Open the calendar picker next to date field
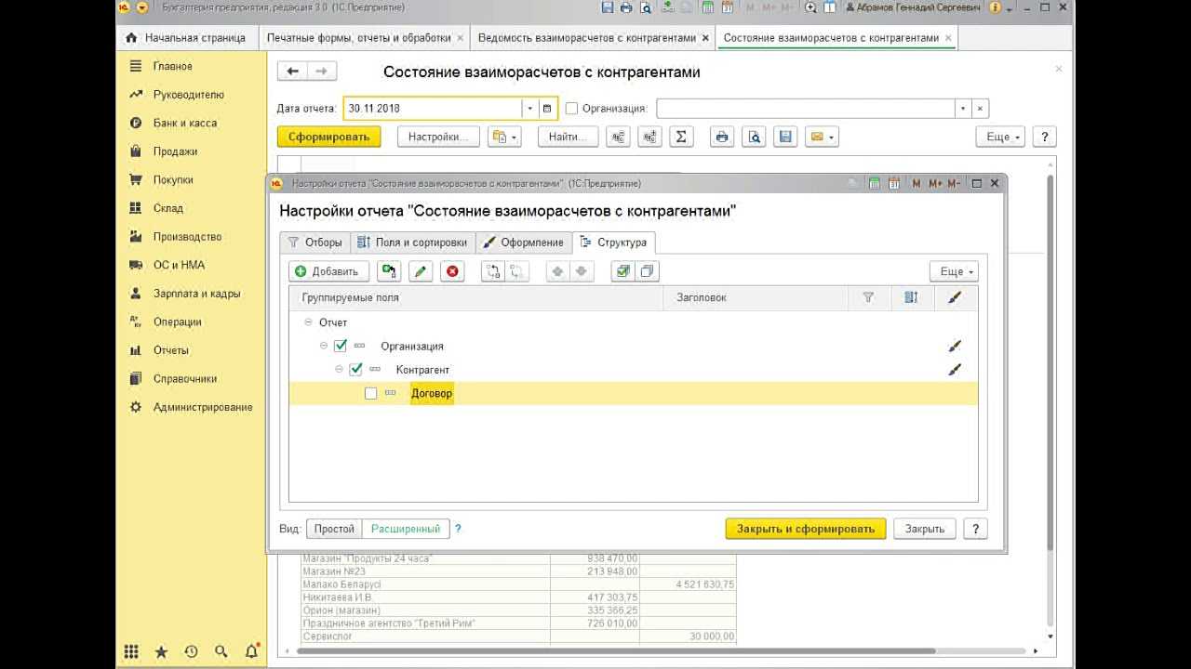Viewport: 1191px width, 669px height. 547,108
